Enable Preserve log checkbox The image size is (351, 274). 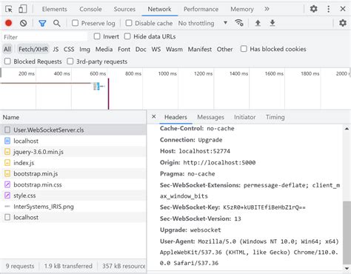[x=75, y=23]
